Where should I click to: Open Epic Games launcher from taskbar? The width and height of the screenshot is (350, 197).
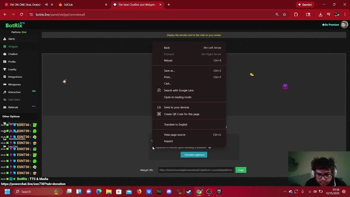219,192
